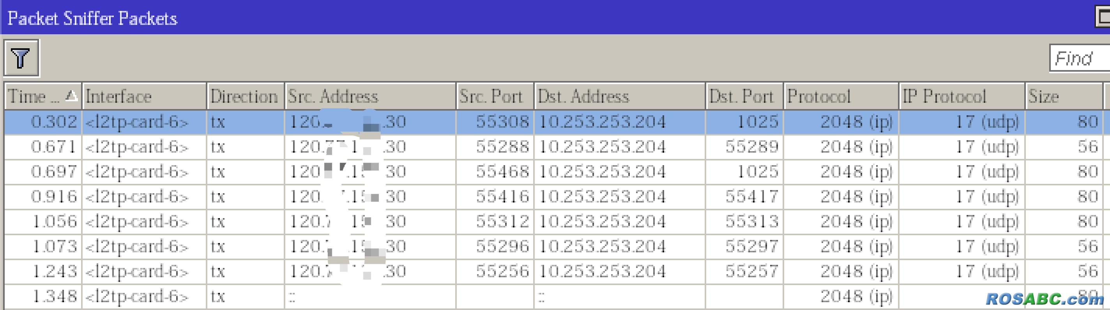Select the packet row at time 1.348
This screenshot has height=310, width=1110.
(554, 297)
